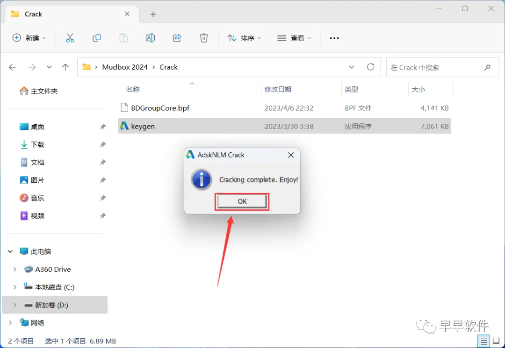The image size is (505, 348).
Task: Select A360 Drive in sidebar
Action: click(47, 269)
